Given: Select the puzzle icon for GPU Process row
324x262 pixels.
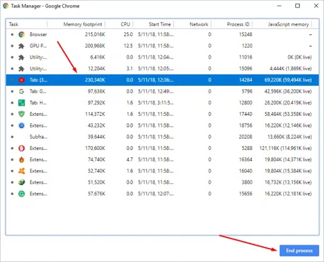Looking at the screenshot, I should pos(22,46).
